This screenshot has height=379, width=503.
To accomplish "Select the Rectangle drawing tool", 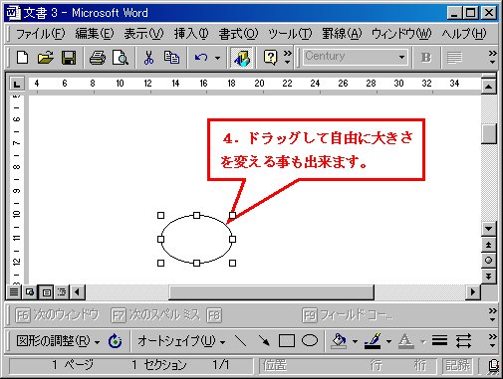I will coord(287,340).
